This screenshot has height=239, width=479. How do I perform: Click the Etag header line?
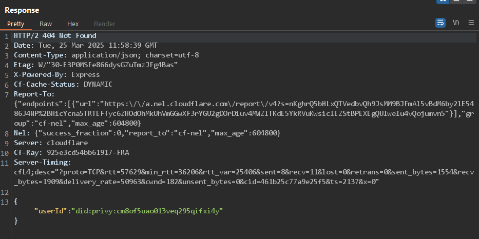[x=96, y=65]
